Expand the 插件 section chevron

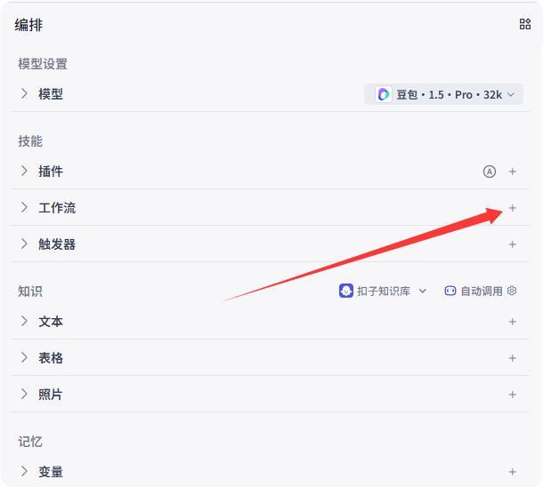click(x=24, y=171)
